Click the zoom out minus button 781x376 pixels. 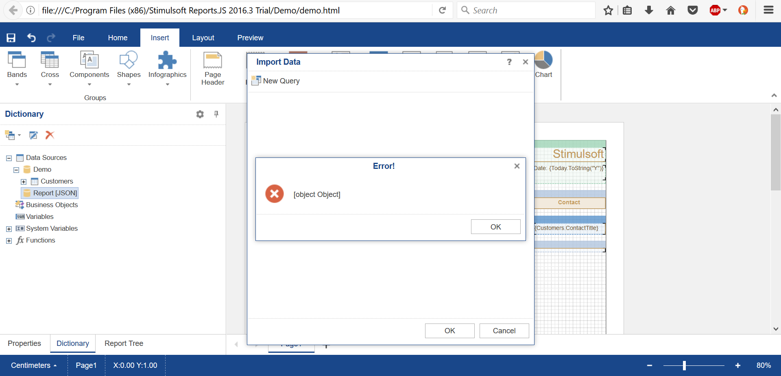(x=650, y=365)
